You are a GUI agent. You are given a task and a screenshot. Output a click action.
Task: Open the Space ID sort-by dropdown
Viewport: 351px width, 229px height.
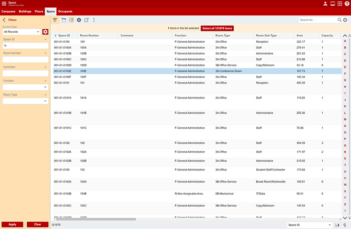[x=310, y=225]
